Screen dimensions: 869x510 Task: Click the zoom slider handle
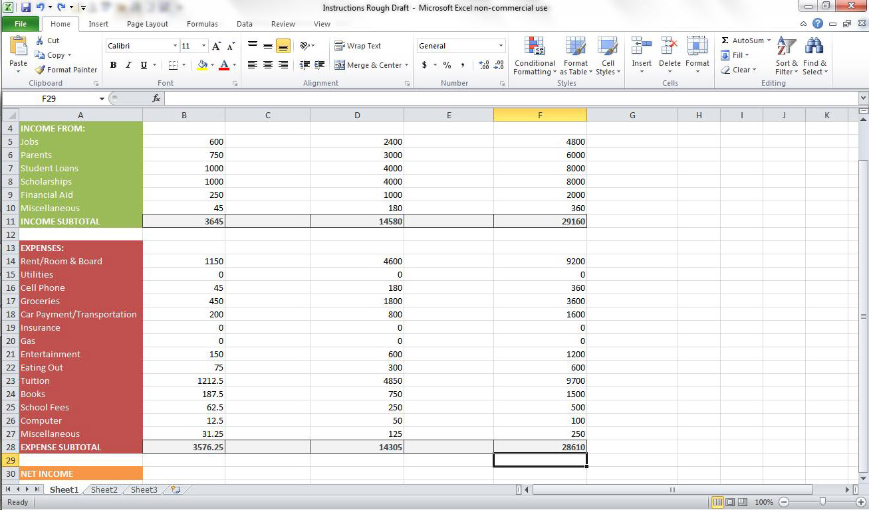[822, 502]
